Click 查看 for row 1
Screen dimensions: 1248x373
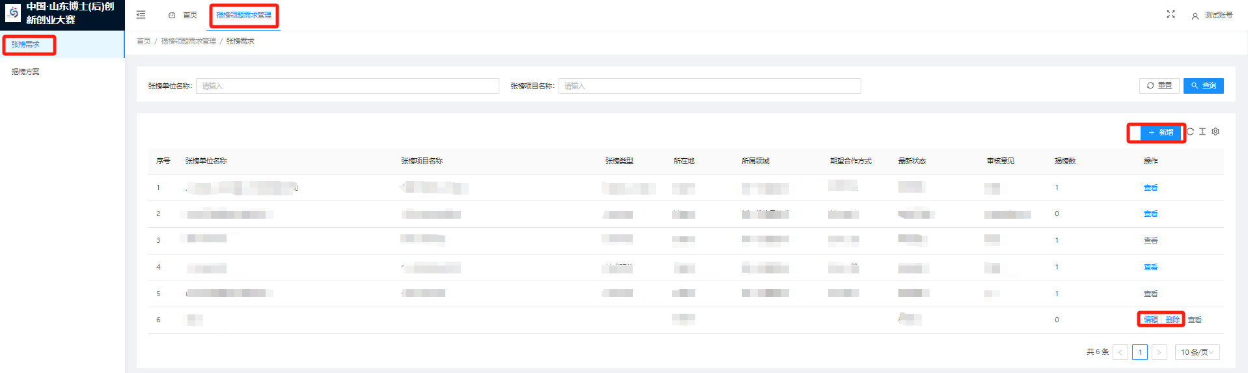[1150, 187]
